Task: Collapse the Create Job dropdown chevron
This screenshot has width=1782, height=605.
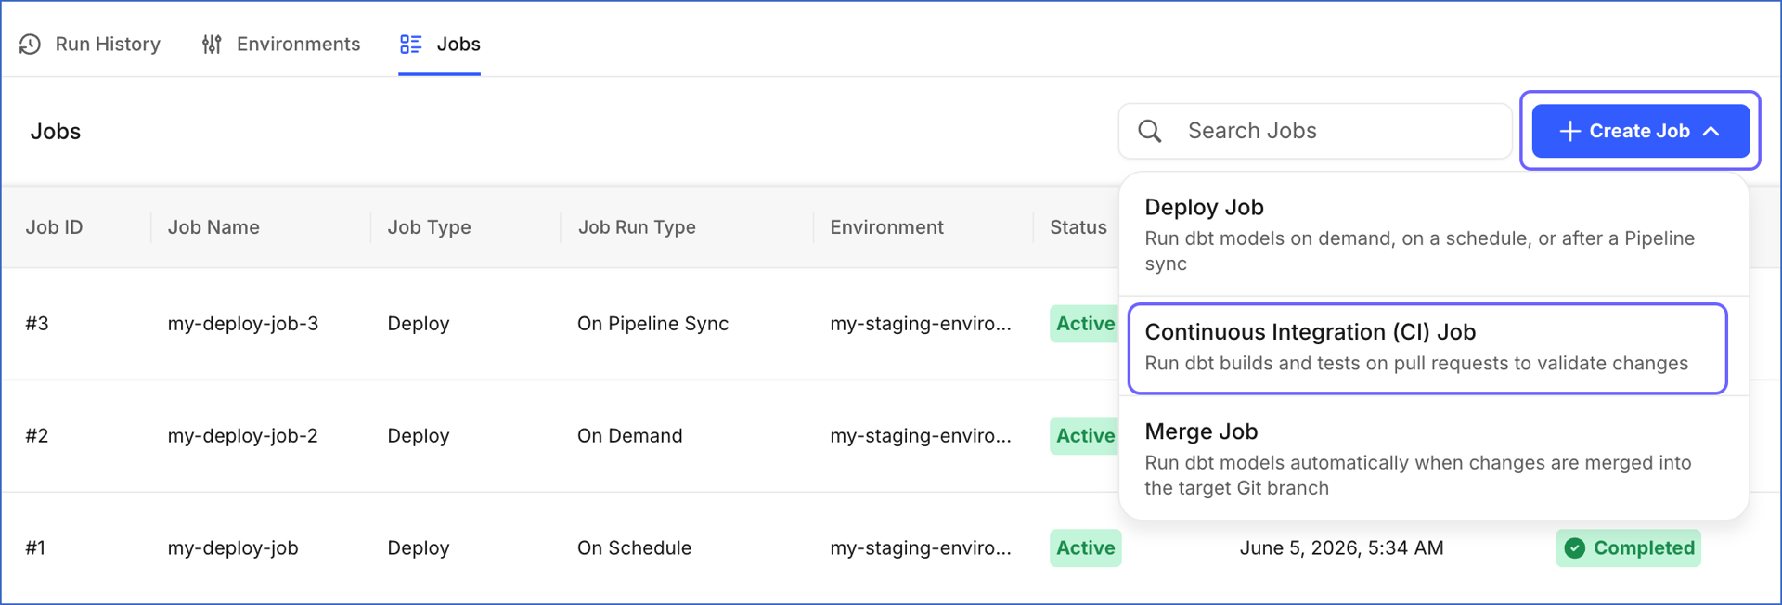Action: click(x=1711, y=132)
